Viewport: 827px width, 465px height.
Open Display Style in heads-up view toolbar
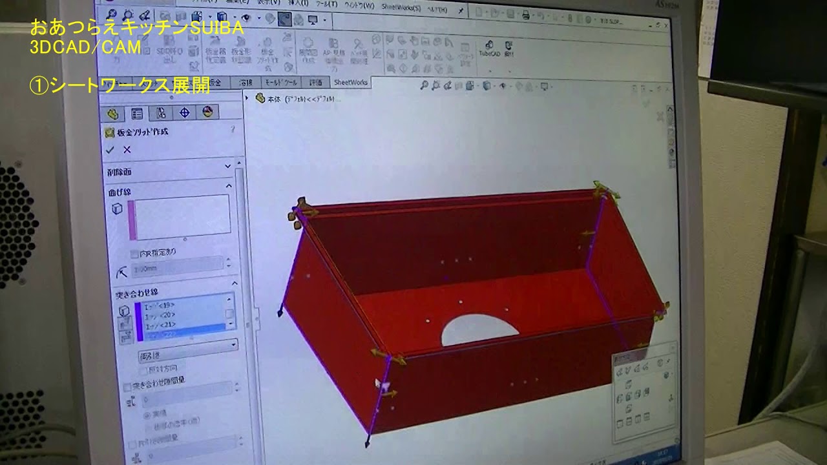click(487, 85)
